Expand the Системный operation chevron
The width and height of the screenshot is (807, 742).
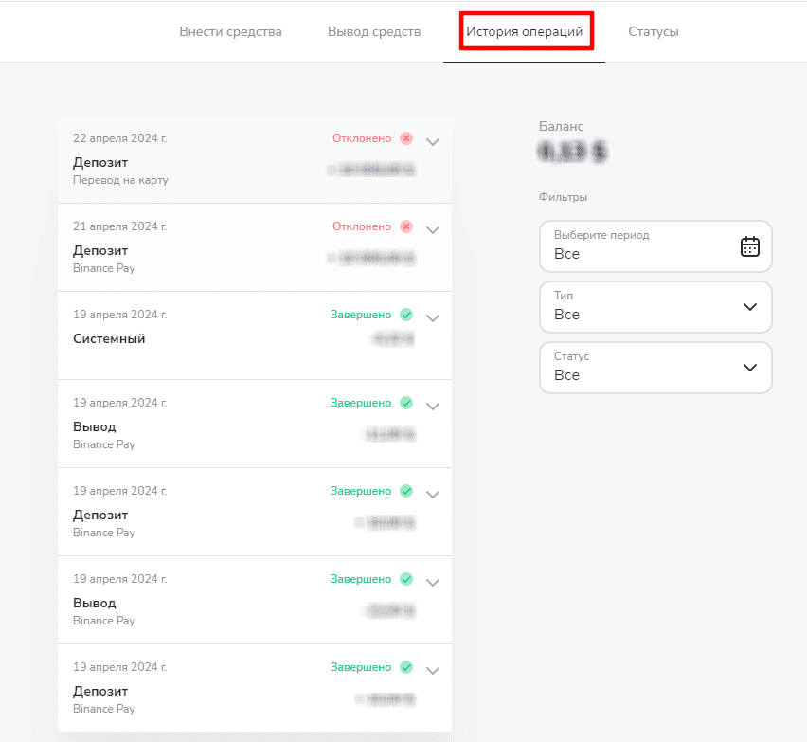click(433, 317)
